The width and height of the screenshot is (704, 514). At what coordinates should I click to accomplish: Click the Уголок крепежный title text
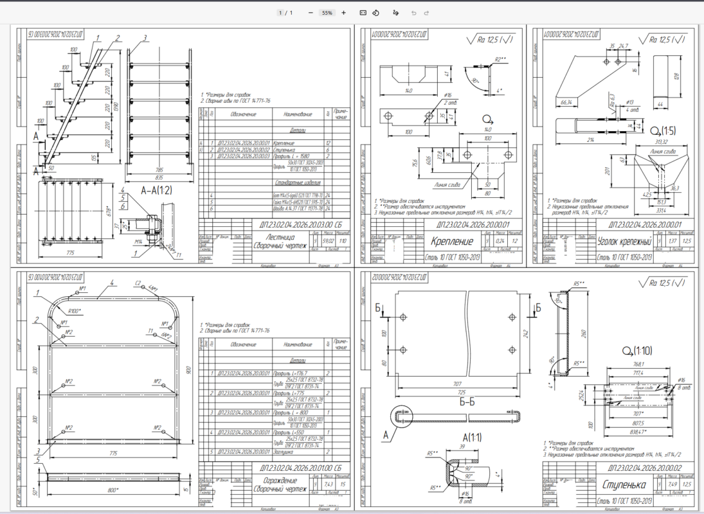(x=624, y=242)
